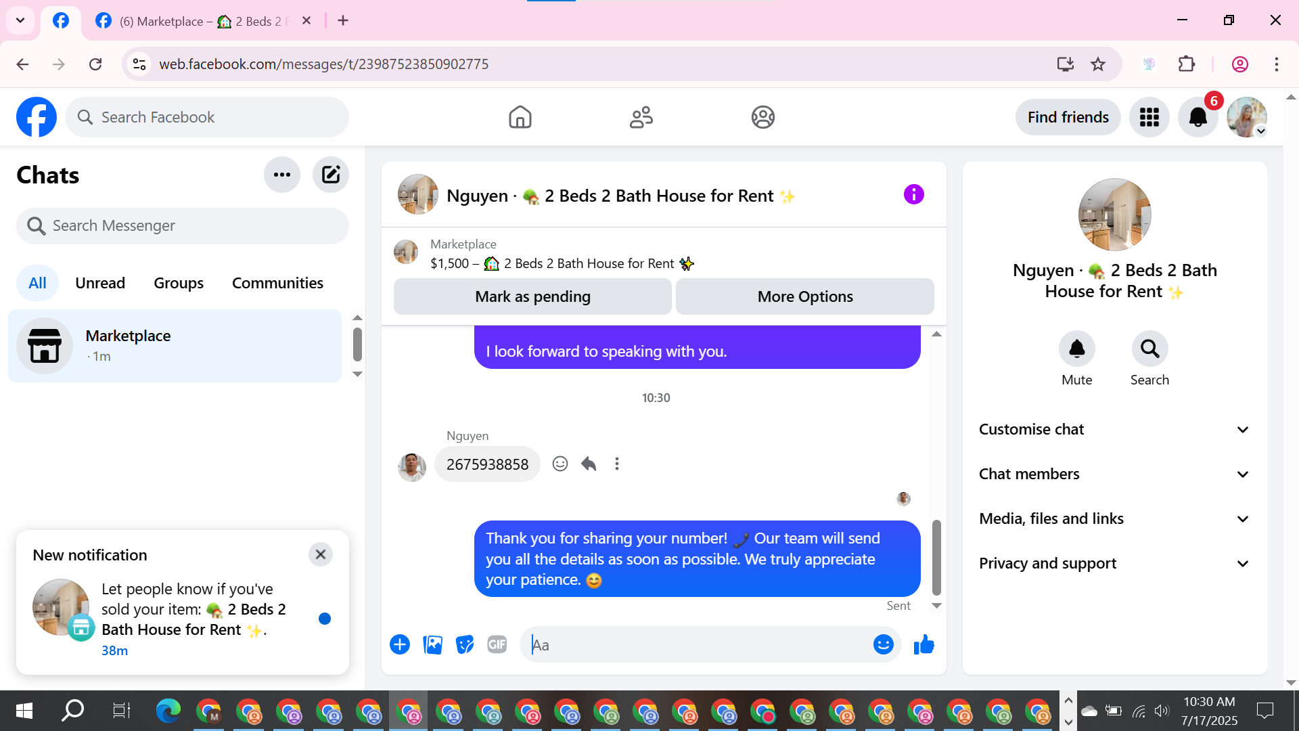Bookmark this page with the star icon
Screen dimensions: 1299x731
tap(1098, 64)
